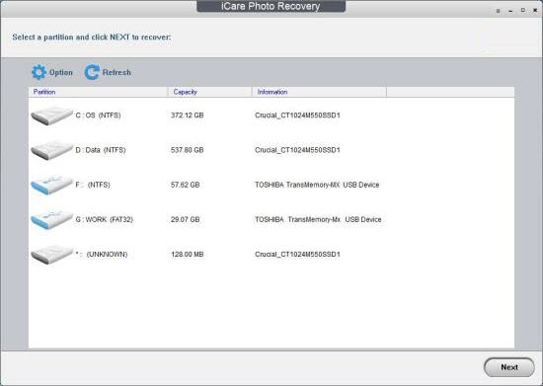
Task: Close the iCare Photo Recovery window
Action: [535, 11]
